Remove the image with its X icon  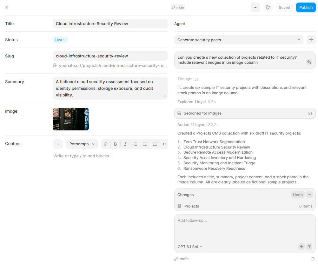[x=86, y=111]
